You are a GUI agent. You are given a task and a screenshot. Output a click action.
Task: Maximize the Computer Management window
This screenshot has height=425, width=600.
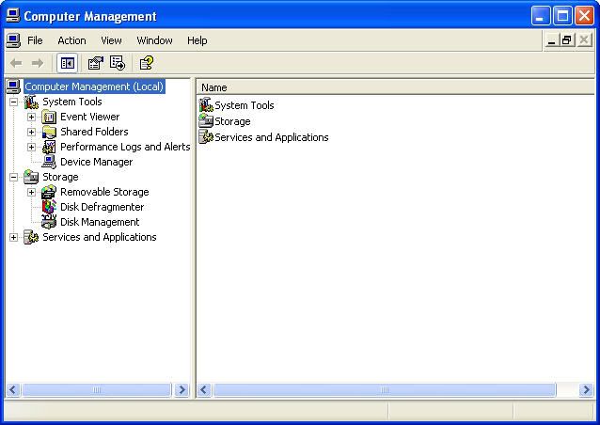click(562, 16)
